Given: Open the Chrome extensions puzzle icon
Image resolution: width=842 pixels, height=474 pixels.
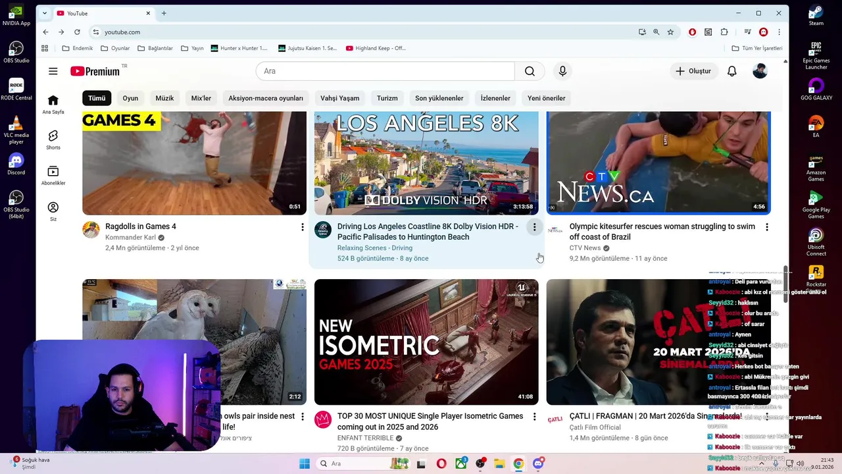Looking at the screenshot, I should 724,32.
